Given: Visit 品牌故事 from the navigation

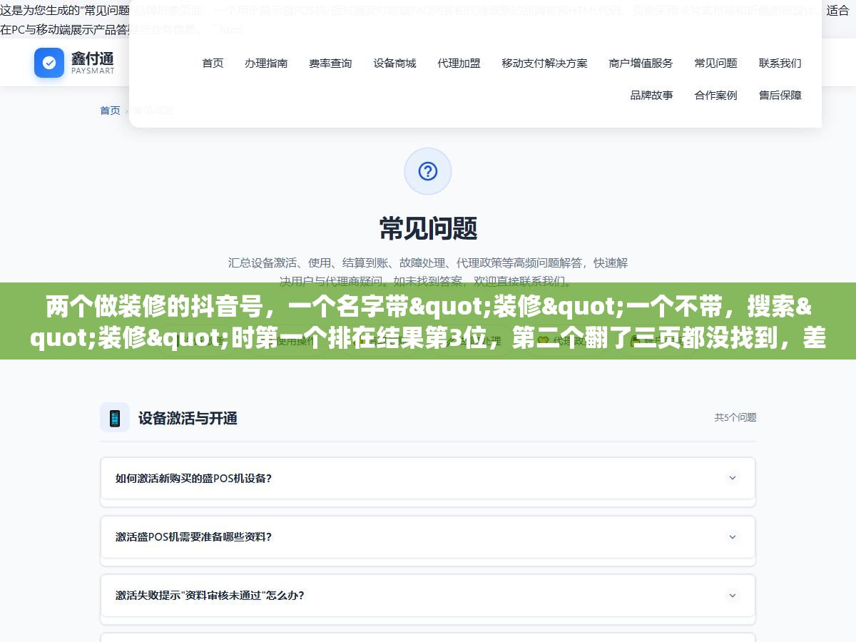Looking at the screenshot, I should click(x=651, y=95).
